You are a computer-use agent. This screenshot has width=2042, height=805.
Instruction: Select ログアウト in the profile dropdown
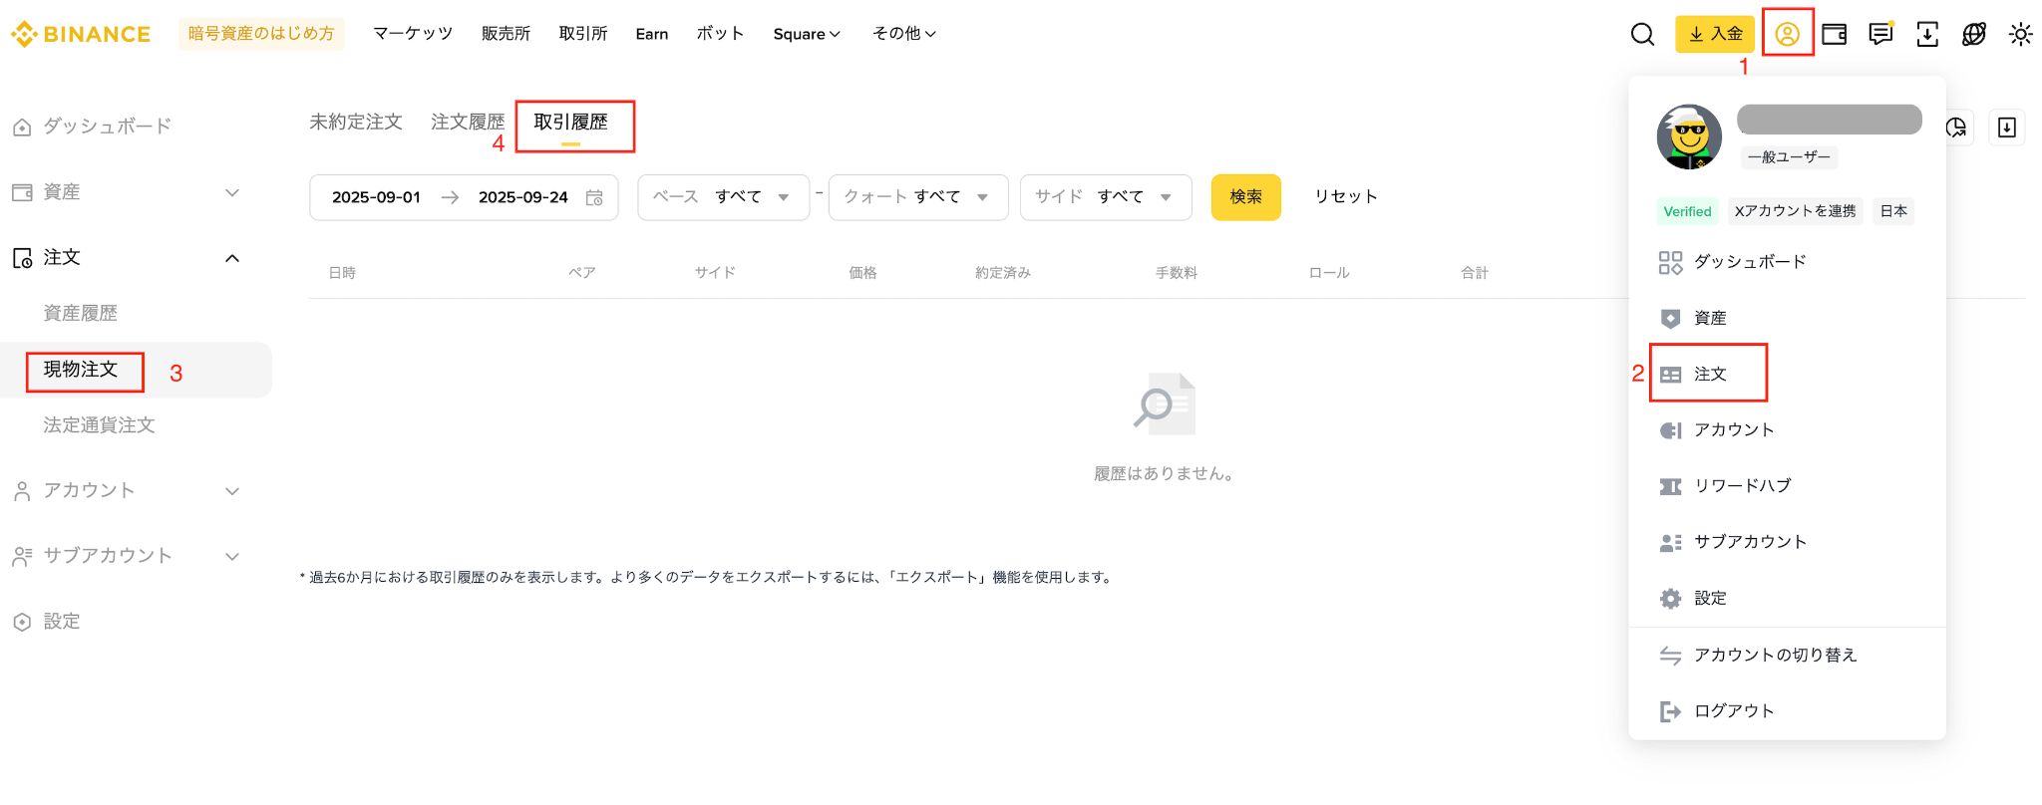(1734, 711)
